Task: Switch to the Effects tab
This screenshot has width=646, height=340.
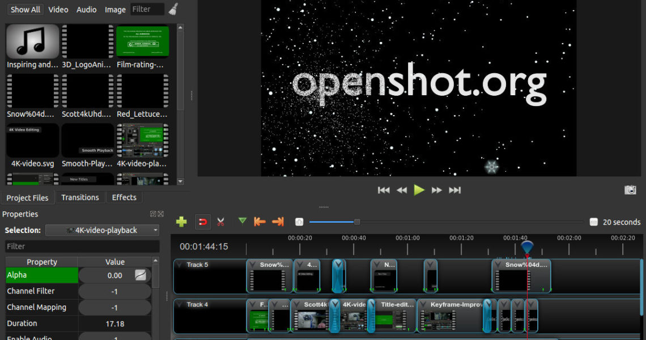Action: pyautogui.click(x=124, y=197)
